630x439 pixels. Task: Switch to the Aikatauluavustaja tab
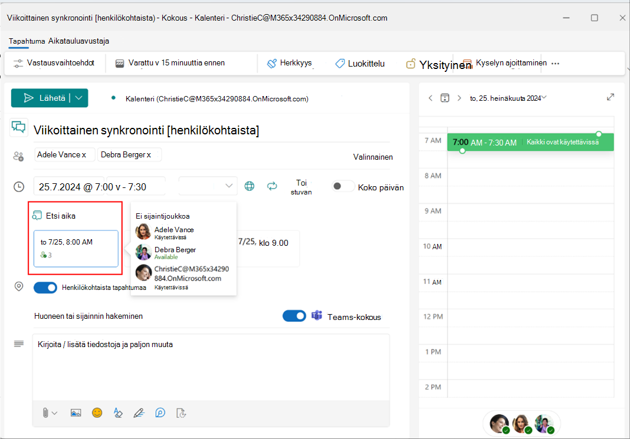coord(79,41)
